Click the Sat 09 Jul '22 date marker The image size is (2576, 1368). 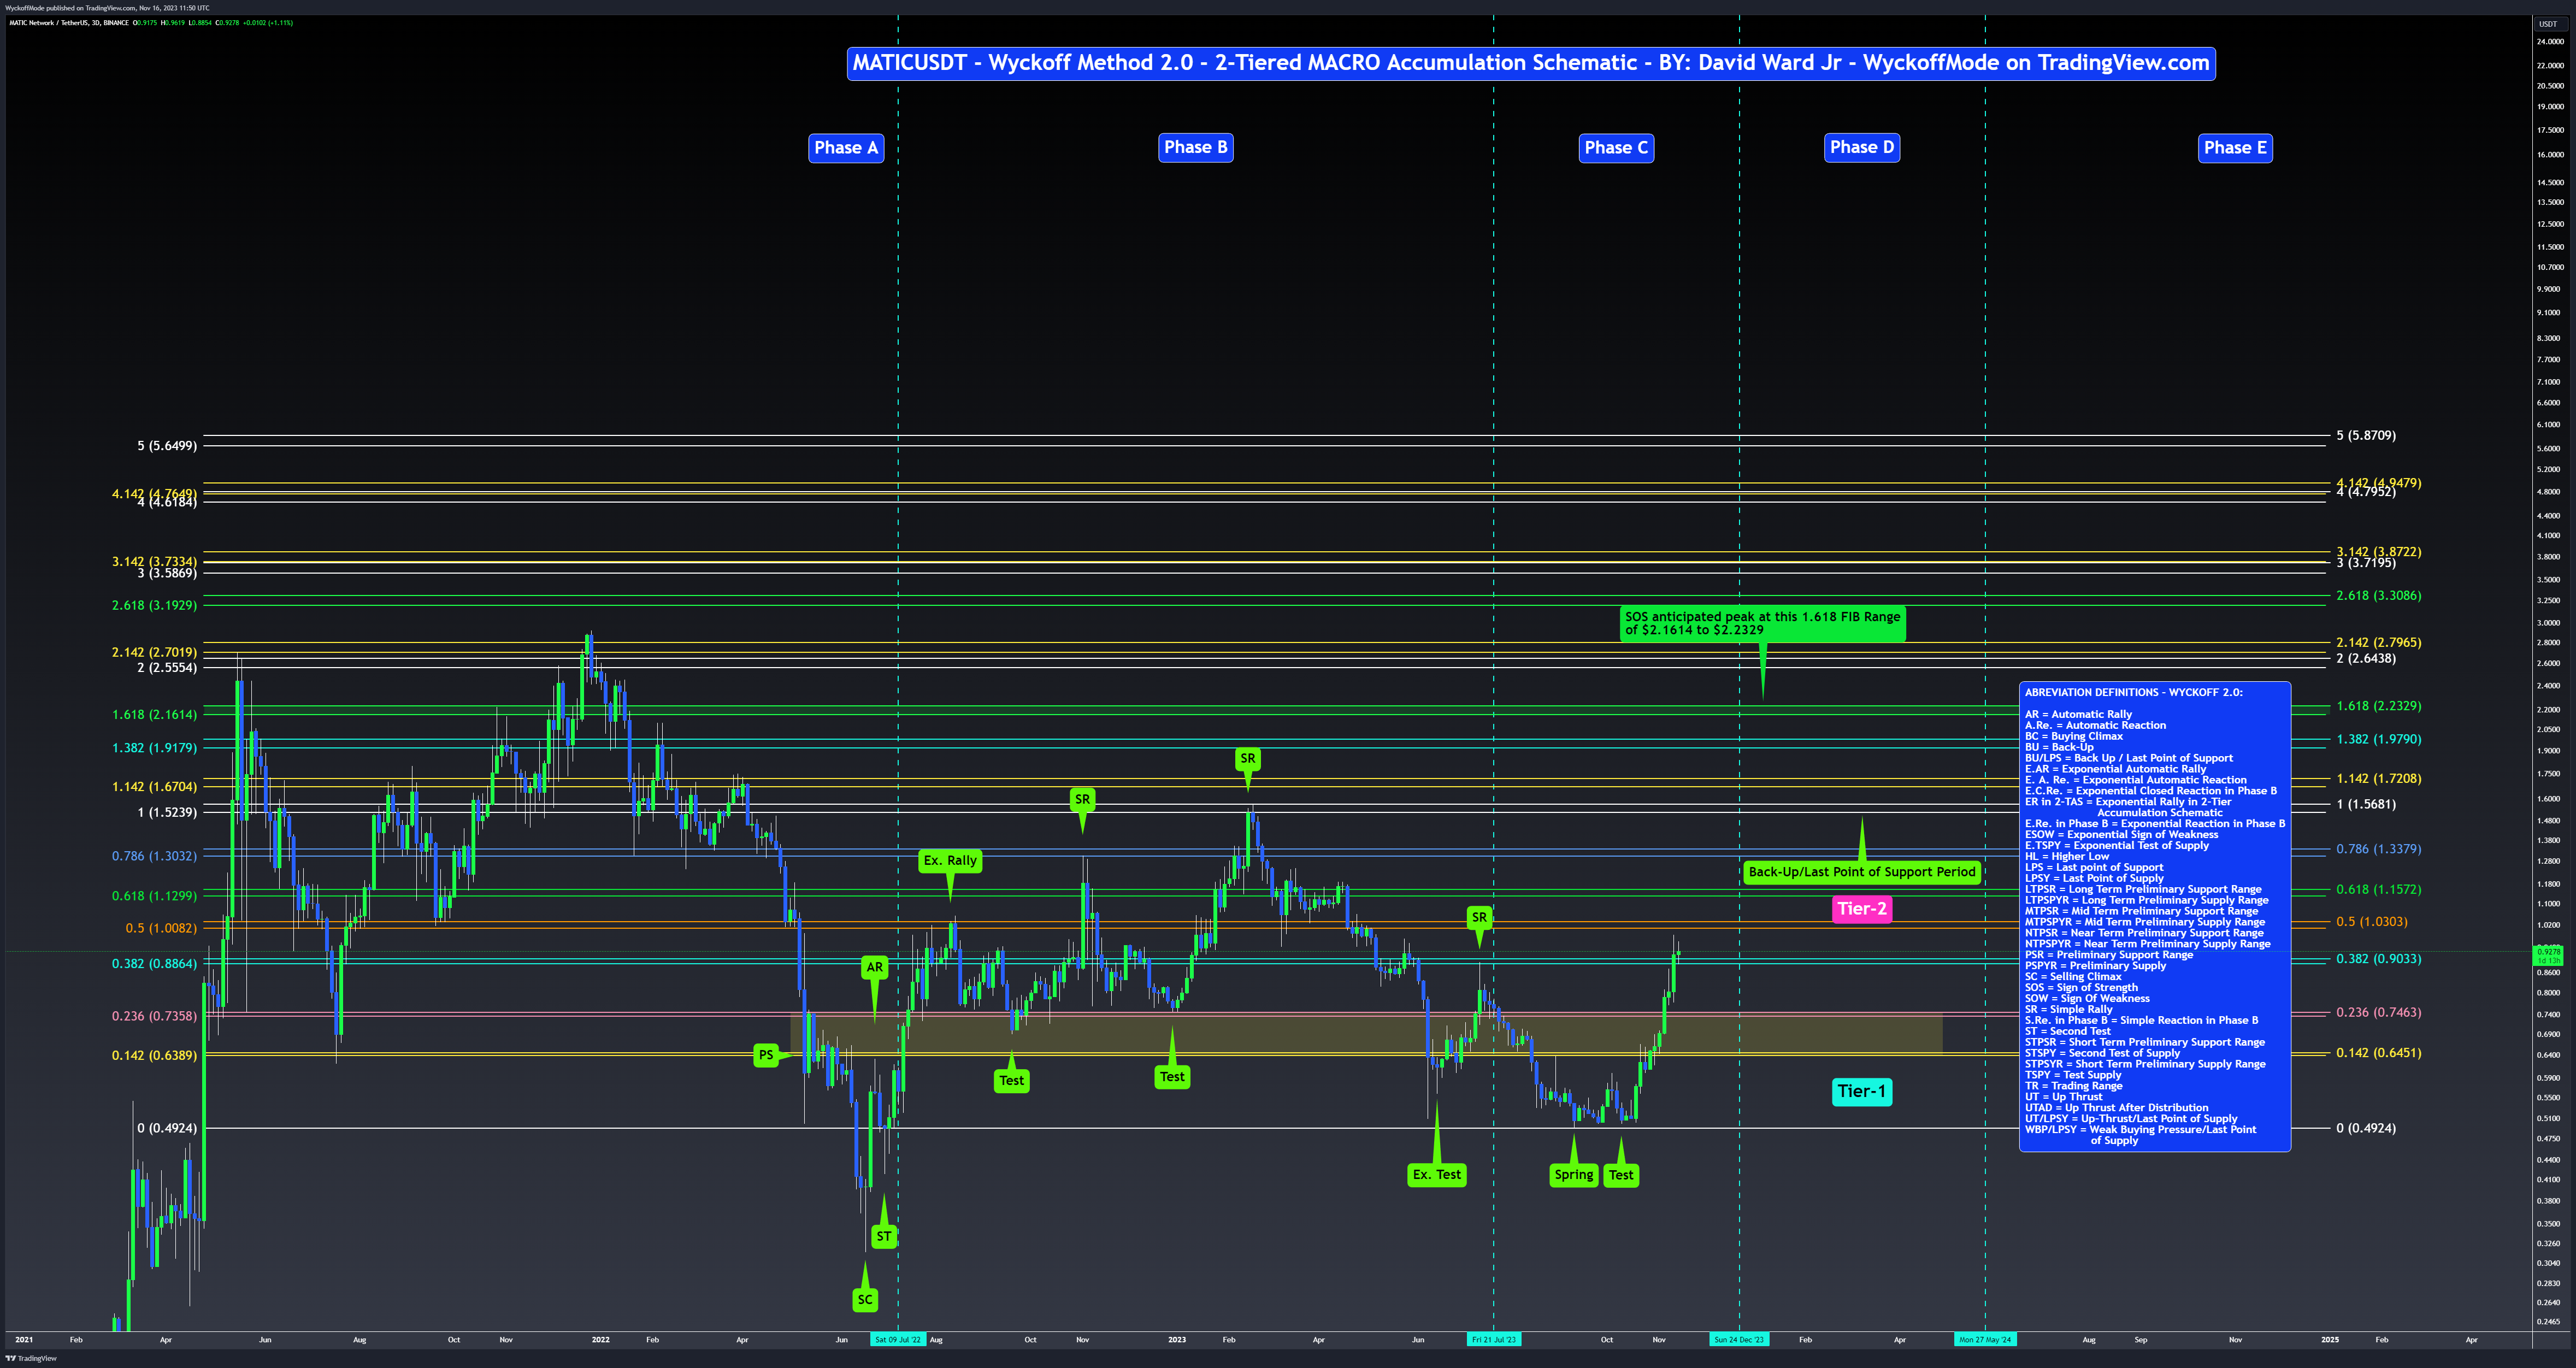pos(897,1339)
